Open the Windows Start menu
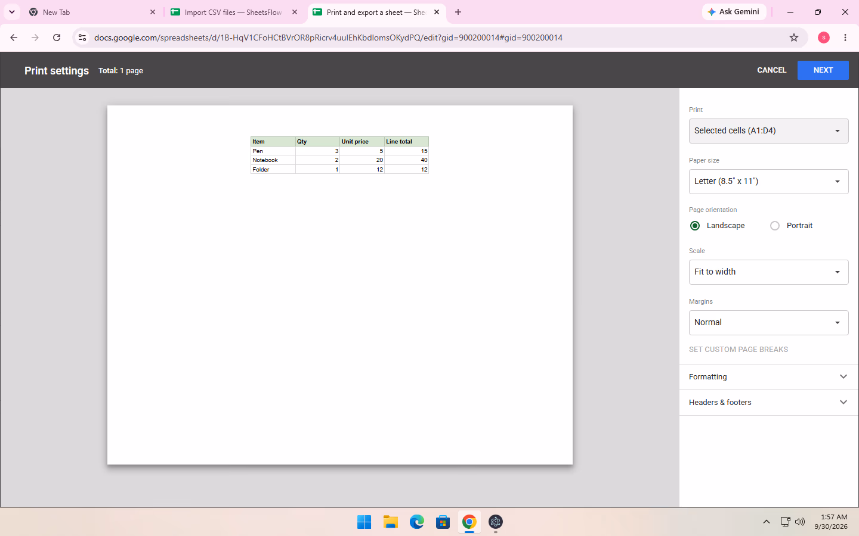 point(364,522)
